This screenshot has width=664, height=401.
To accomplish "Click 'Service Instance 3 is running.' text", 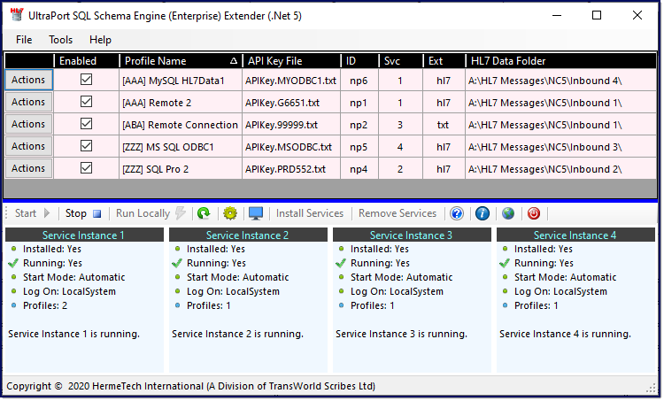I will (x=401, y=334).
